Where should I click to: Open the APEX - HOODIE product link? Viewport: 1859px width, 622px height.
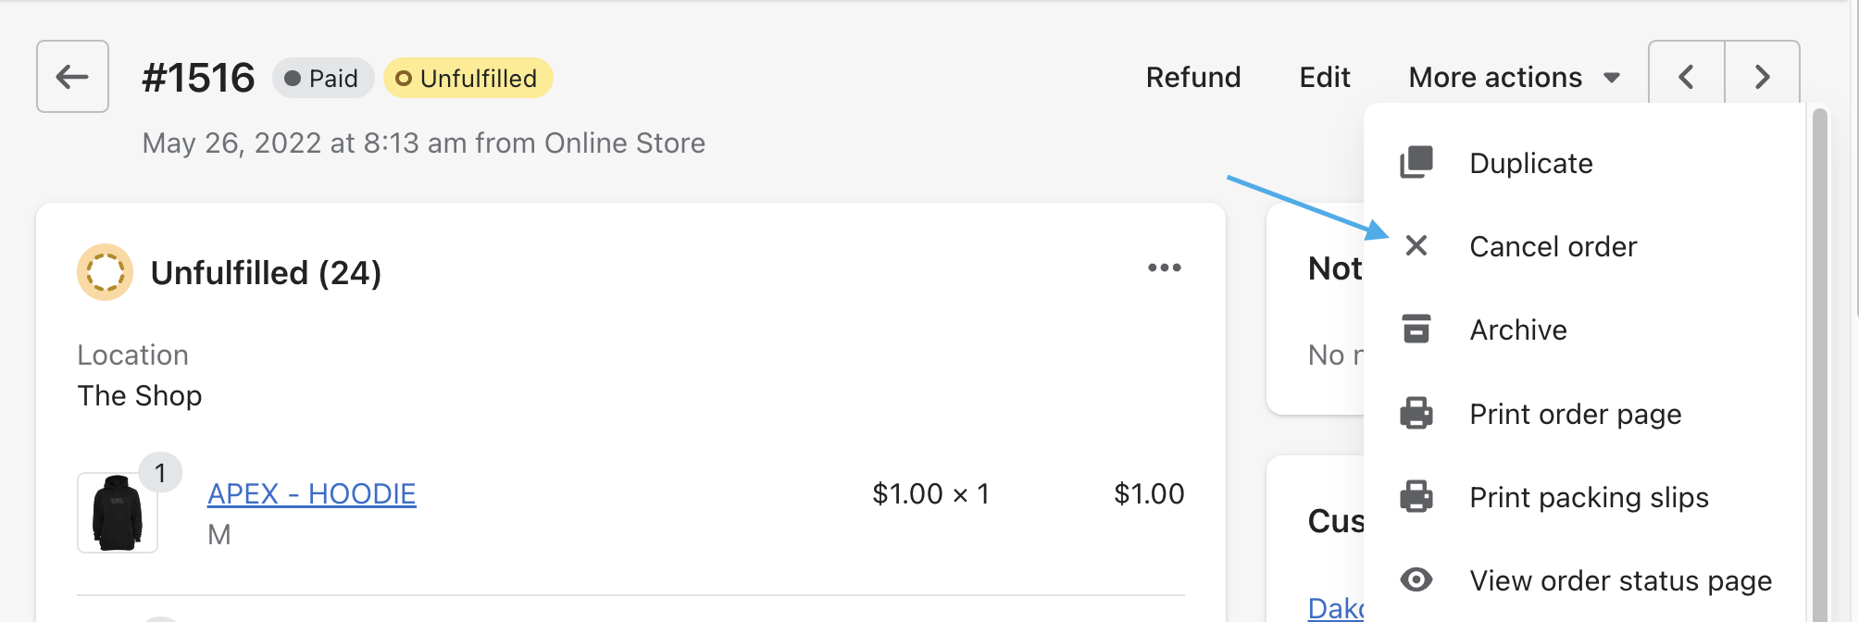point(311,494)
